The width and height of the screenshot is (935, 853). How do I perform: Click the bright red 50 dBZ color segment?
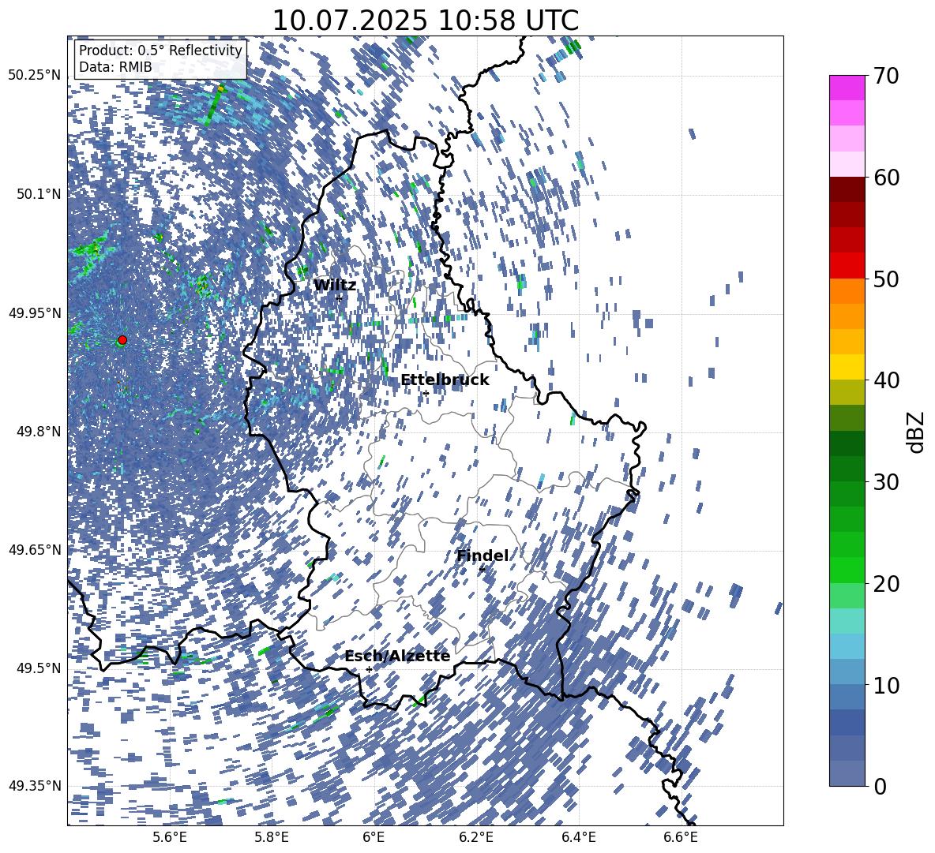tap(847, 266)
